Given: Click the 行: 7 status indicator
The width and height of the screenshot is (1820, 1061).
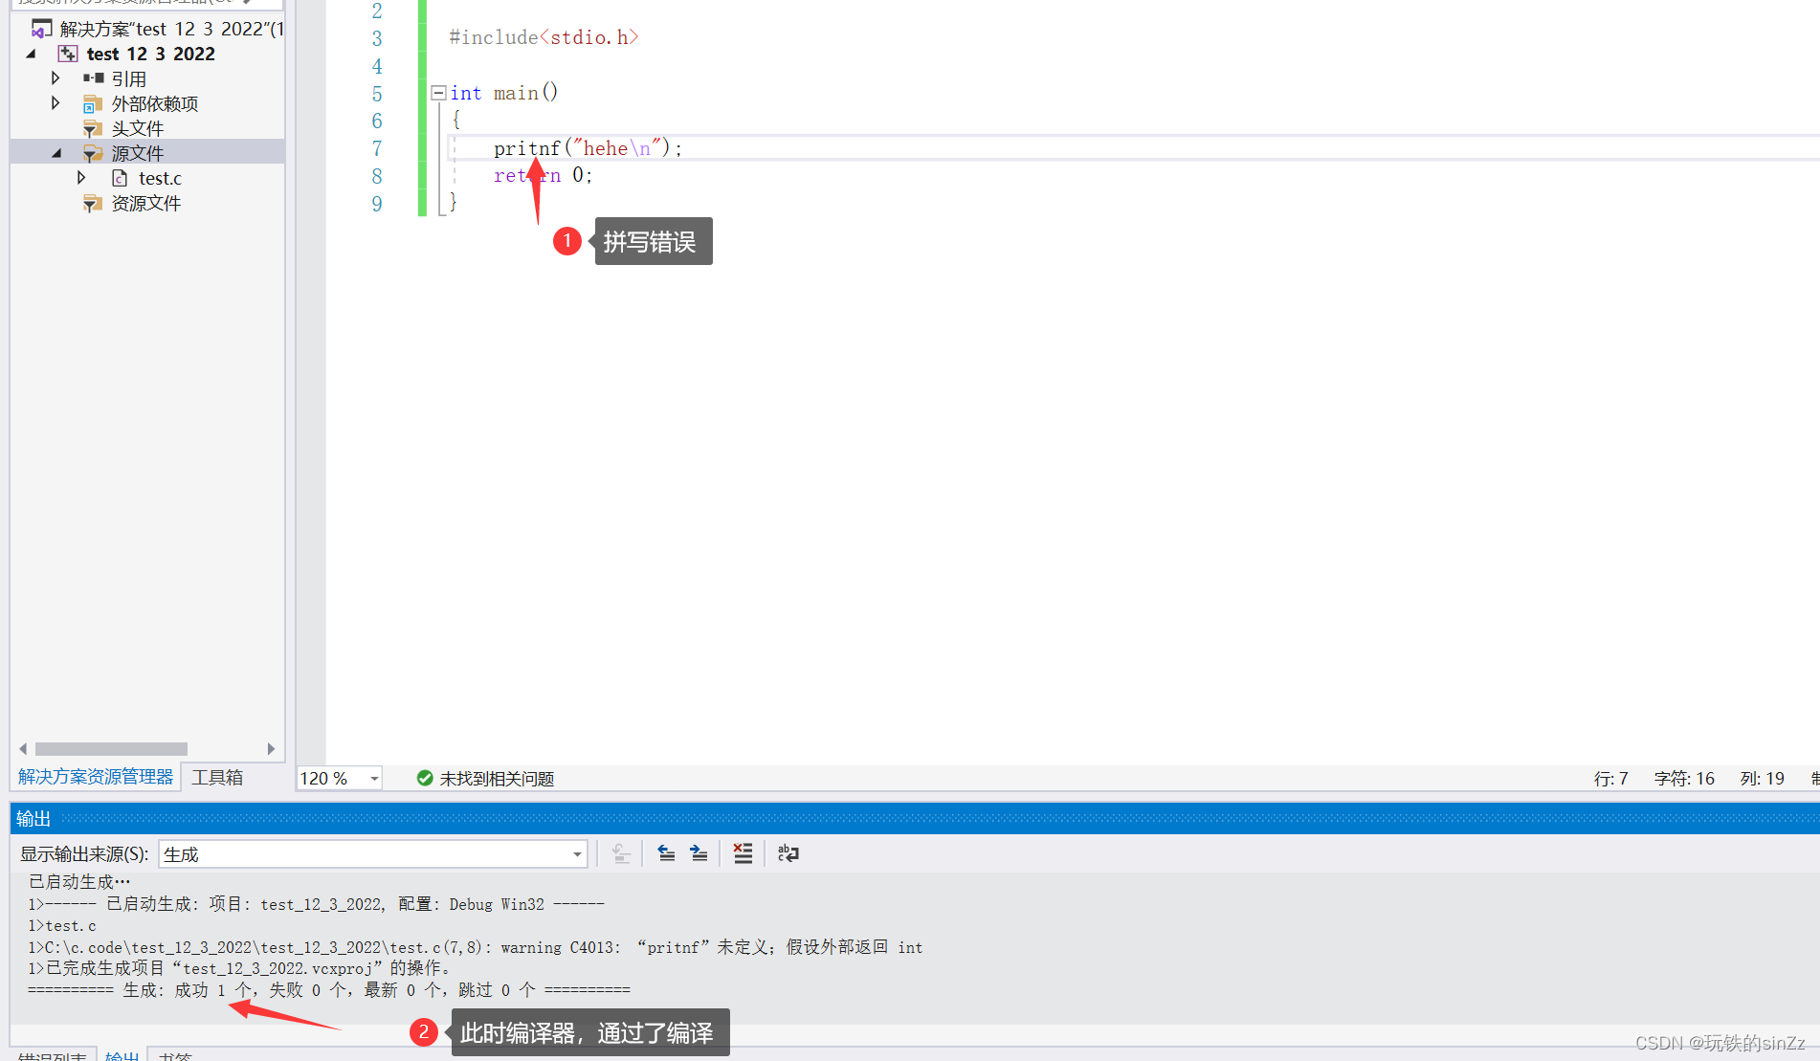Looking at the screenshot, I should 1611,779.
